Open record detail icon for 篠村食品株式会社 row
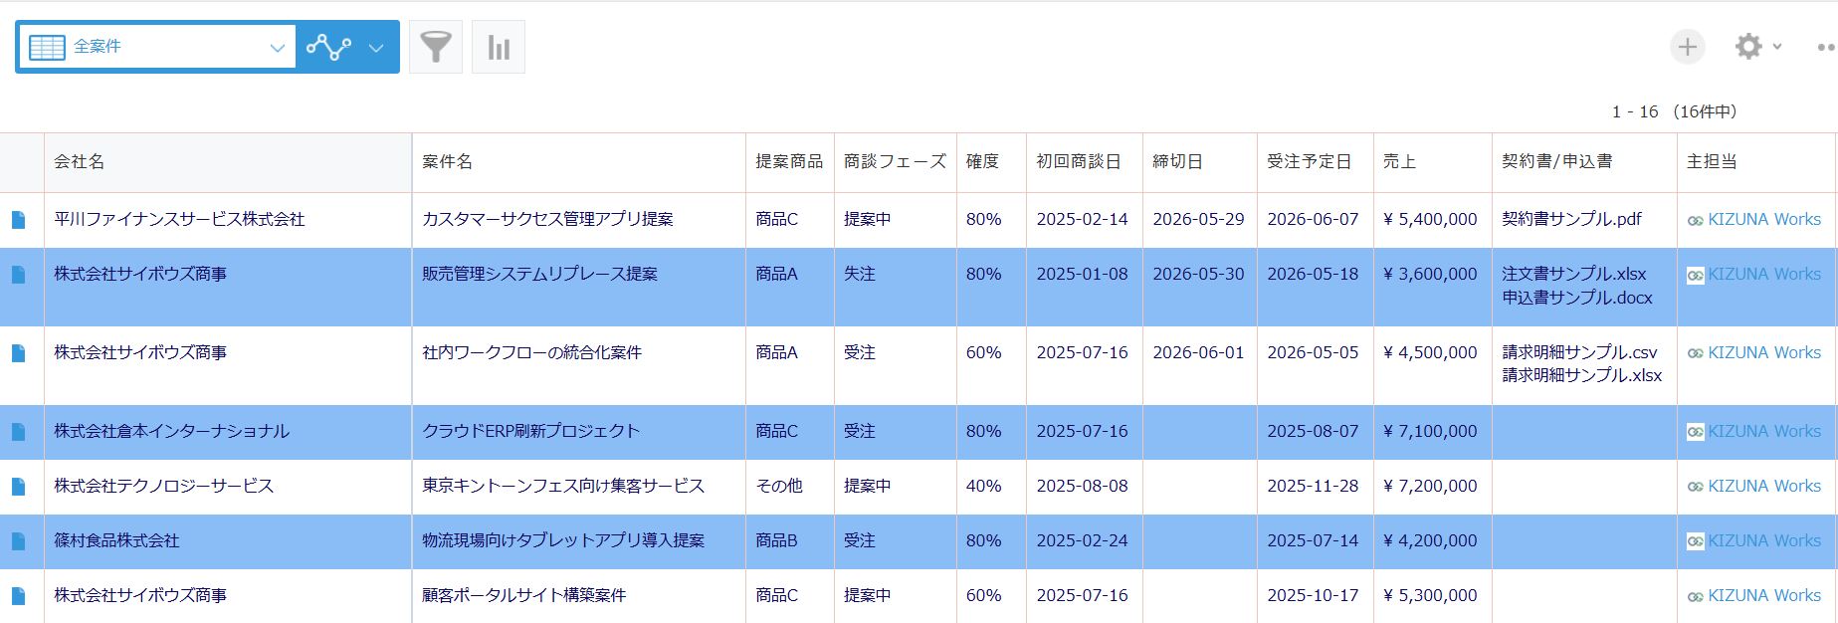Screen dimensions: 1838x623 [x=18, y=541]
